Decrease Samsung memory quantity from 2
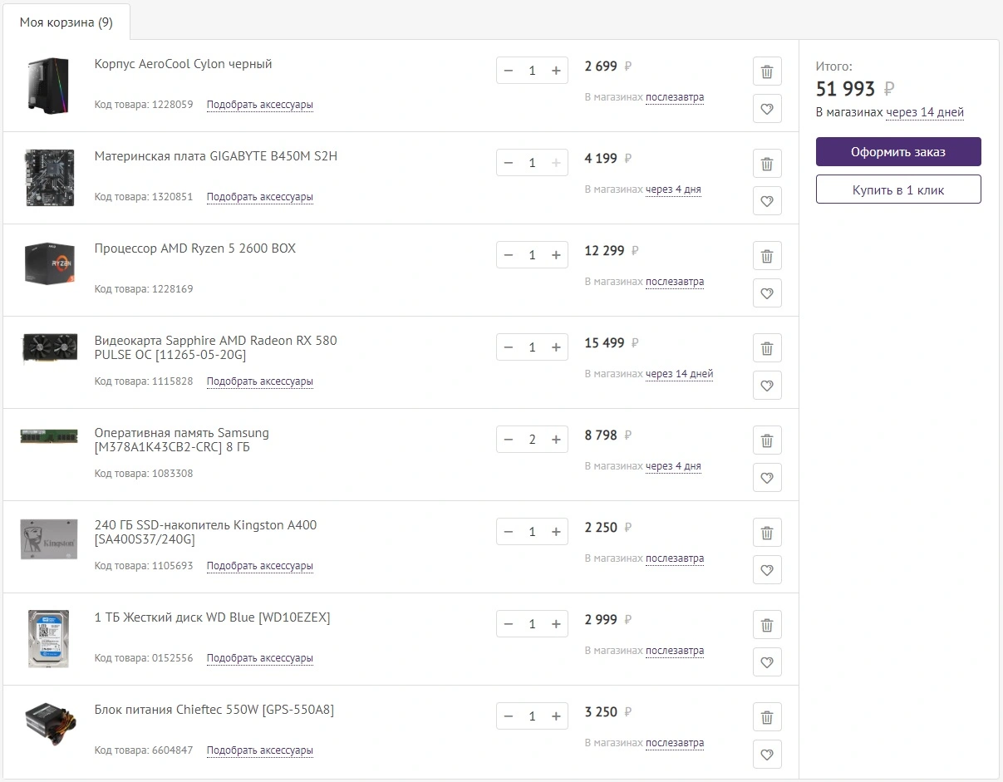 coord(509,440)
